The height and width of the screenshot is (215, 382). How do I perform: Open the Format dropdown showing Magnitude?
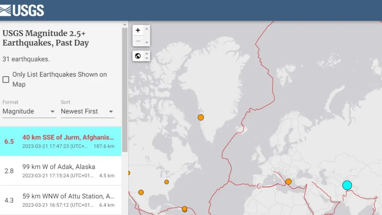(29, 111)
